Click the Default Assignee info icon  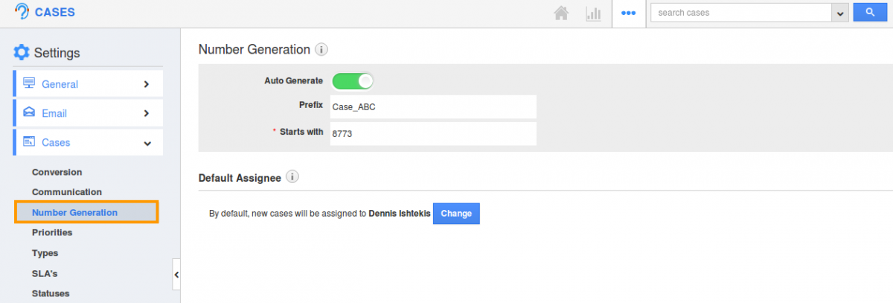click(x=292, y=177)
